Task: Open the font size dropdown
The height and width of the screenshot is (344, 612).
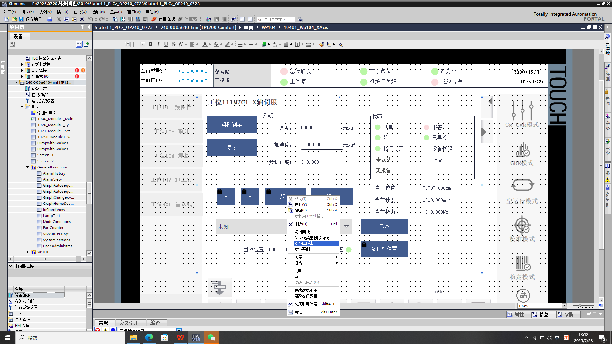Action: [x=143, y=45]
